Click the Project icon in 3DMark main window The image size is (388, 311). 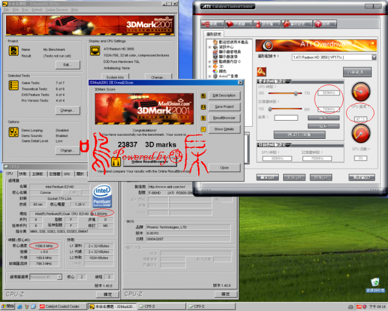(13, 51)
